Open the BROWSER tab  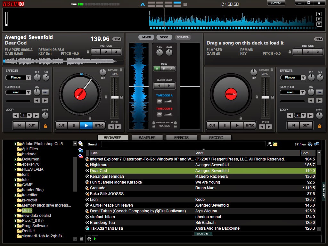click(x=112, y=137)
